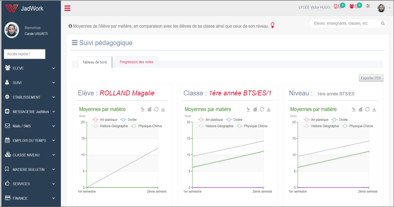394x207 pixels.
Task: Focus the Accès rapide input field
Action: (x=24, y=54)
